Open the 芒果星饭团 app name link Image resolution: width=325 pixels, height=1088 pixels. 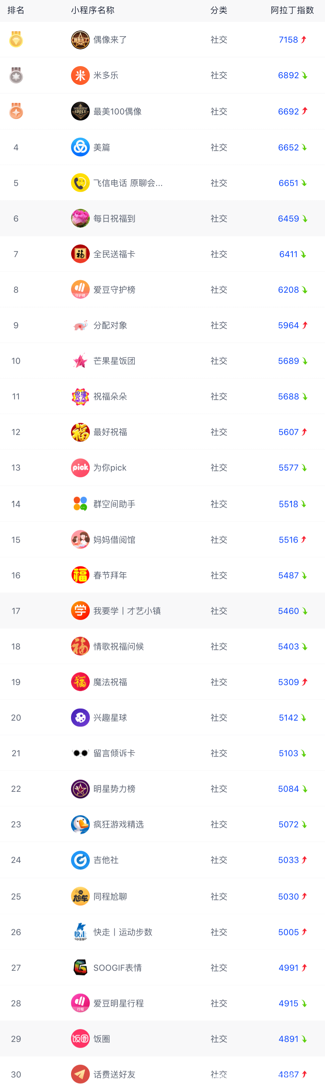tap(114, 361)
